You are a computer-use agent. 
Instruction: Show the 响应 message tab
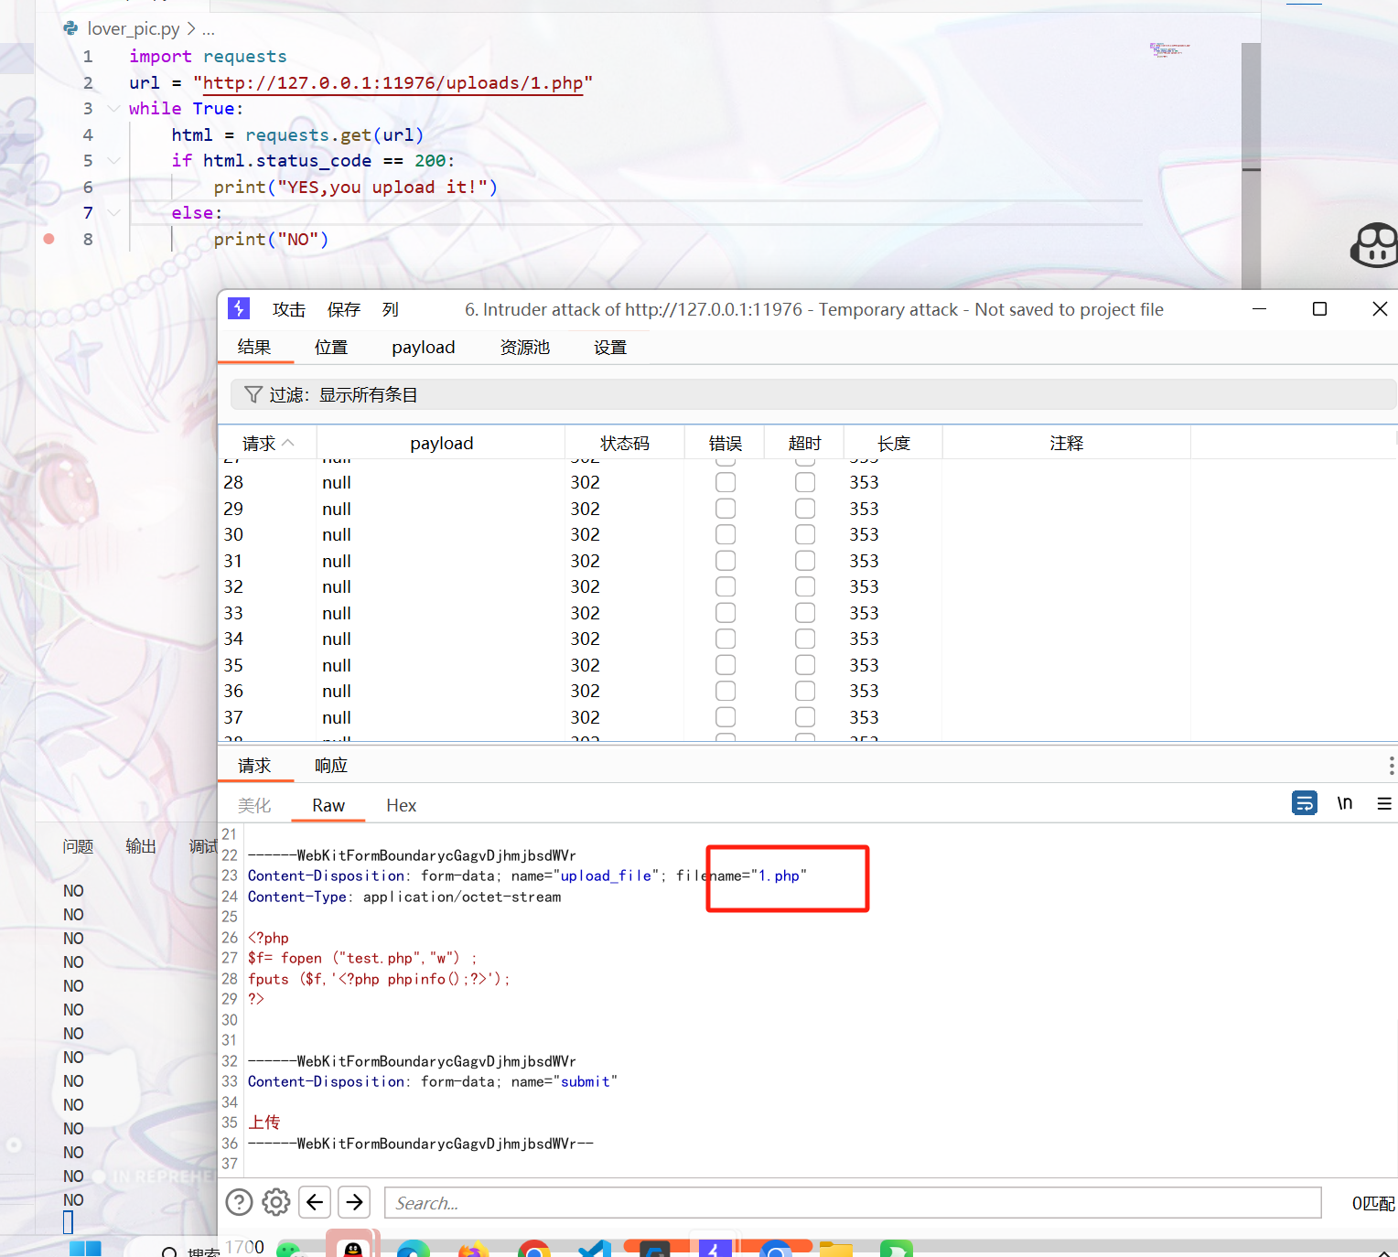coord(331,766)
